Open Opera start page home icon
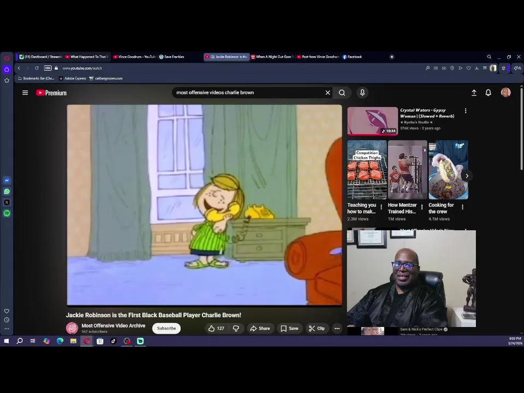This screenshot has width=524, height=393. click(7, 69)
